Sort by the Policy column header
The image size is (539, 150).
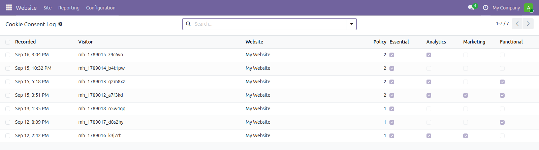tap(380, 42)
